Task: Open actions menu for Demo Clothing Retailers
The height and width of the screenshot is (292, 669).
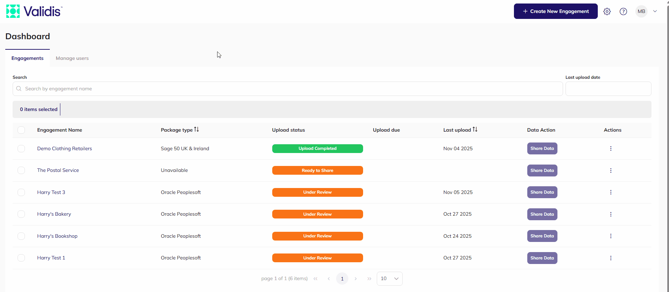Action: pyautogui.click(x=611, y=148)
